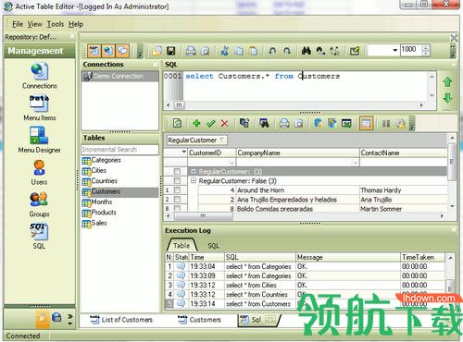Open the File menu
The image size is (463, 342).
point(18,24)
